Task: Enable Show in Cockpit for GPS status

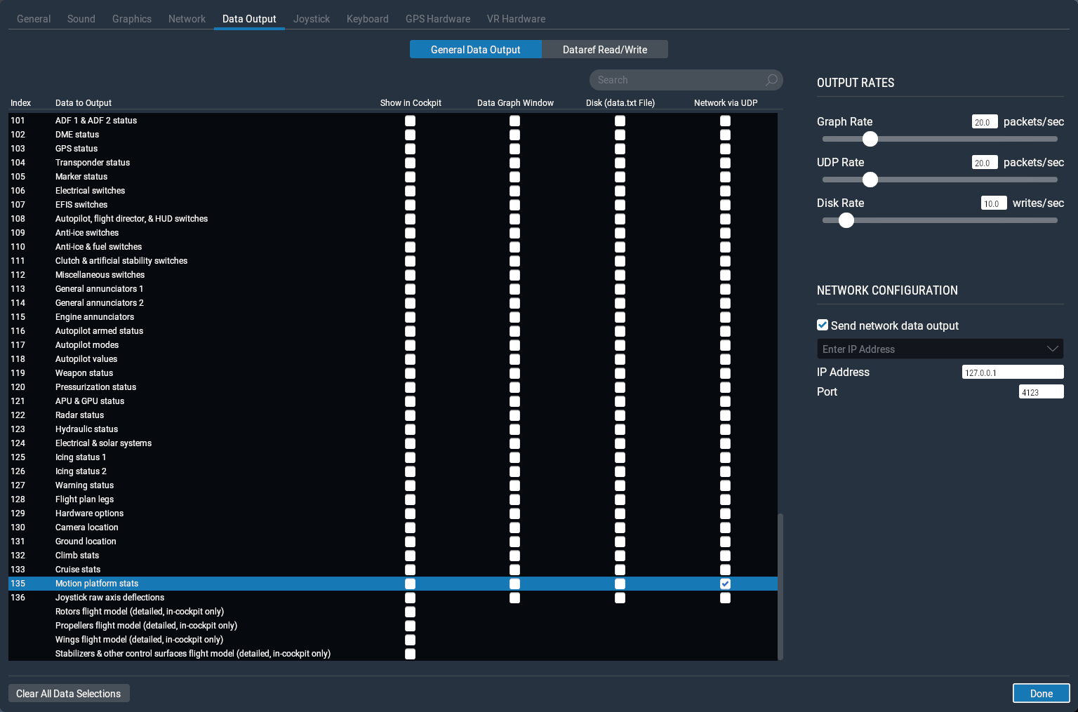Action: click(410, 149)
